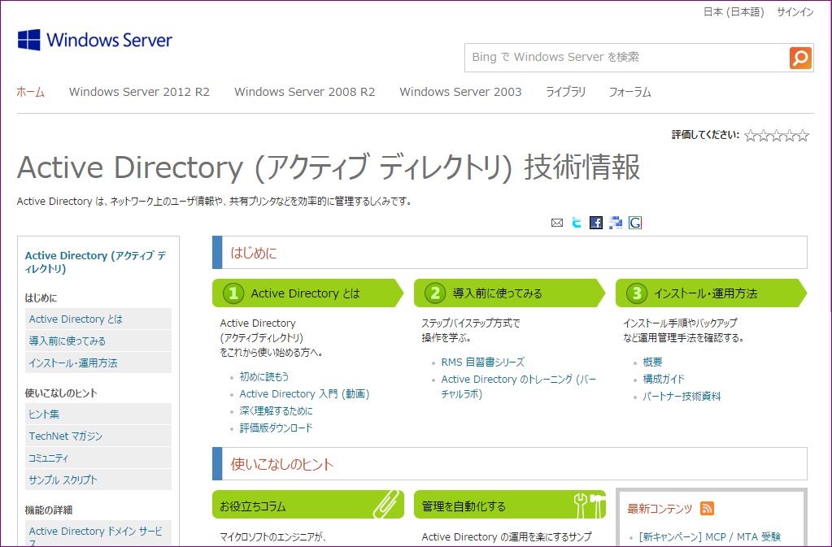The height and width of the screenshot is (547, 832).
Task: Open the [新キャンペーン] MCP / MTA 受験 link
Action: [710, 537]
